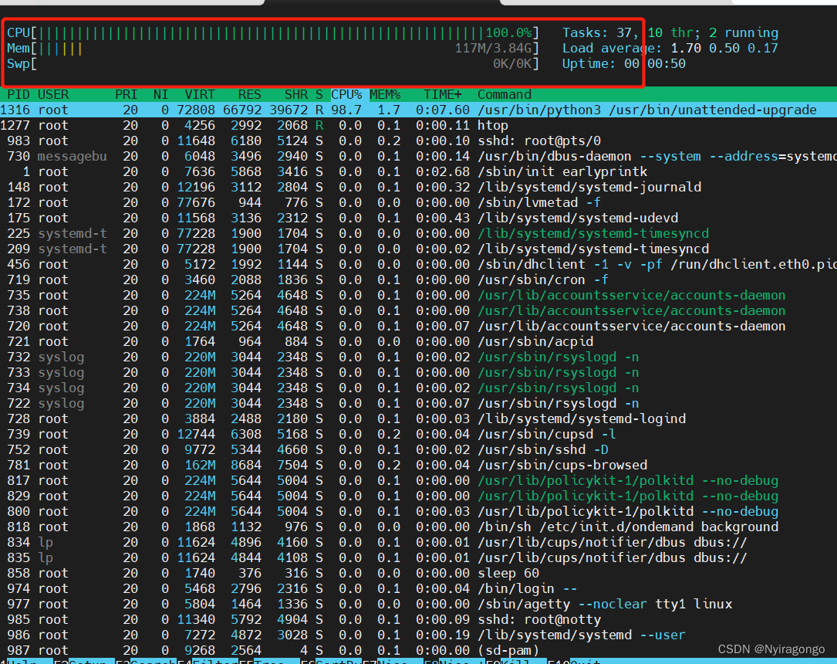Sort by VIRT memory column header
This screenshot has width=837, height=664.
pos(200,94)
